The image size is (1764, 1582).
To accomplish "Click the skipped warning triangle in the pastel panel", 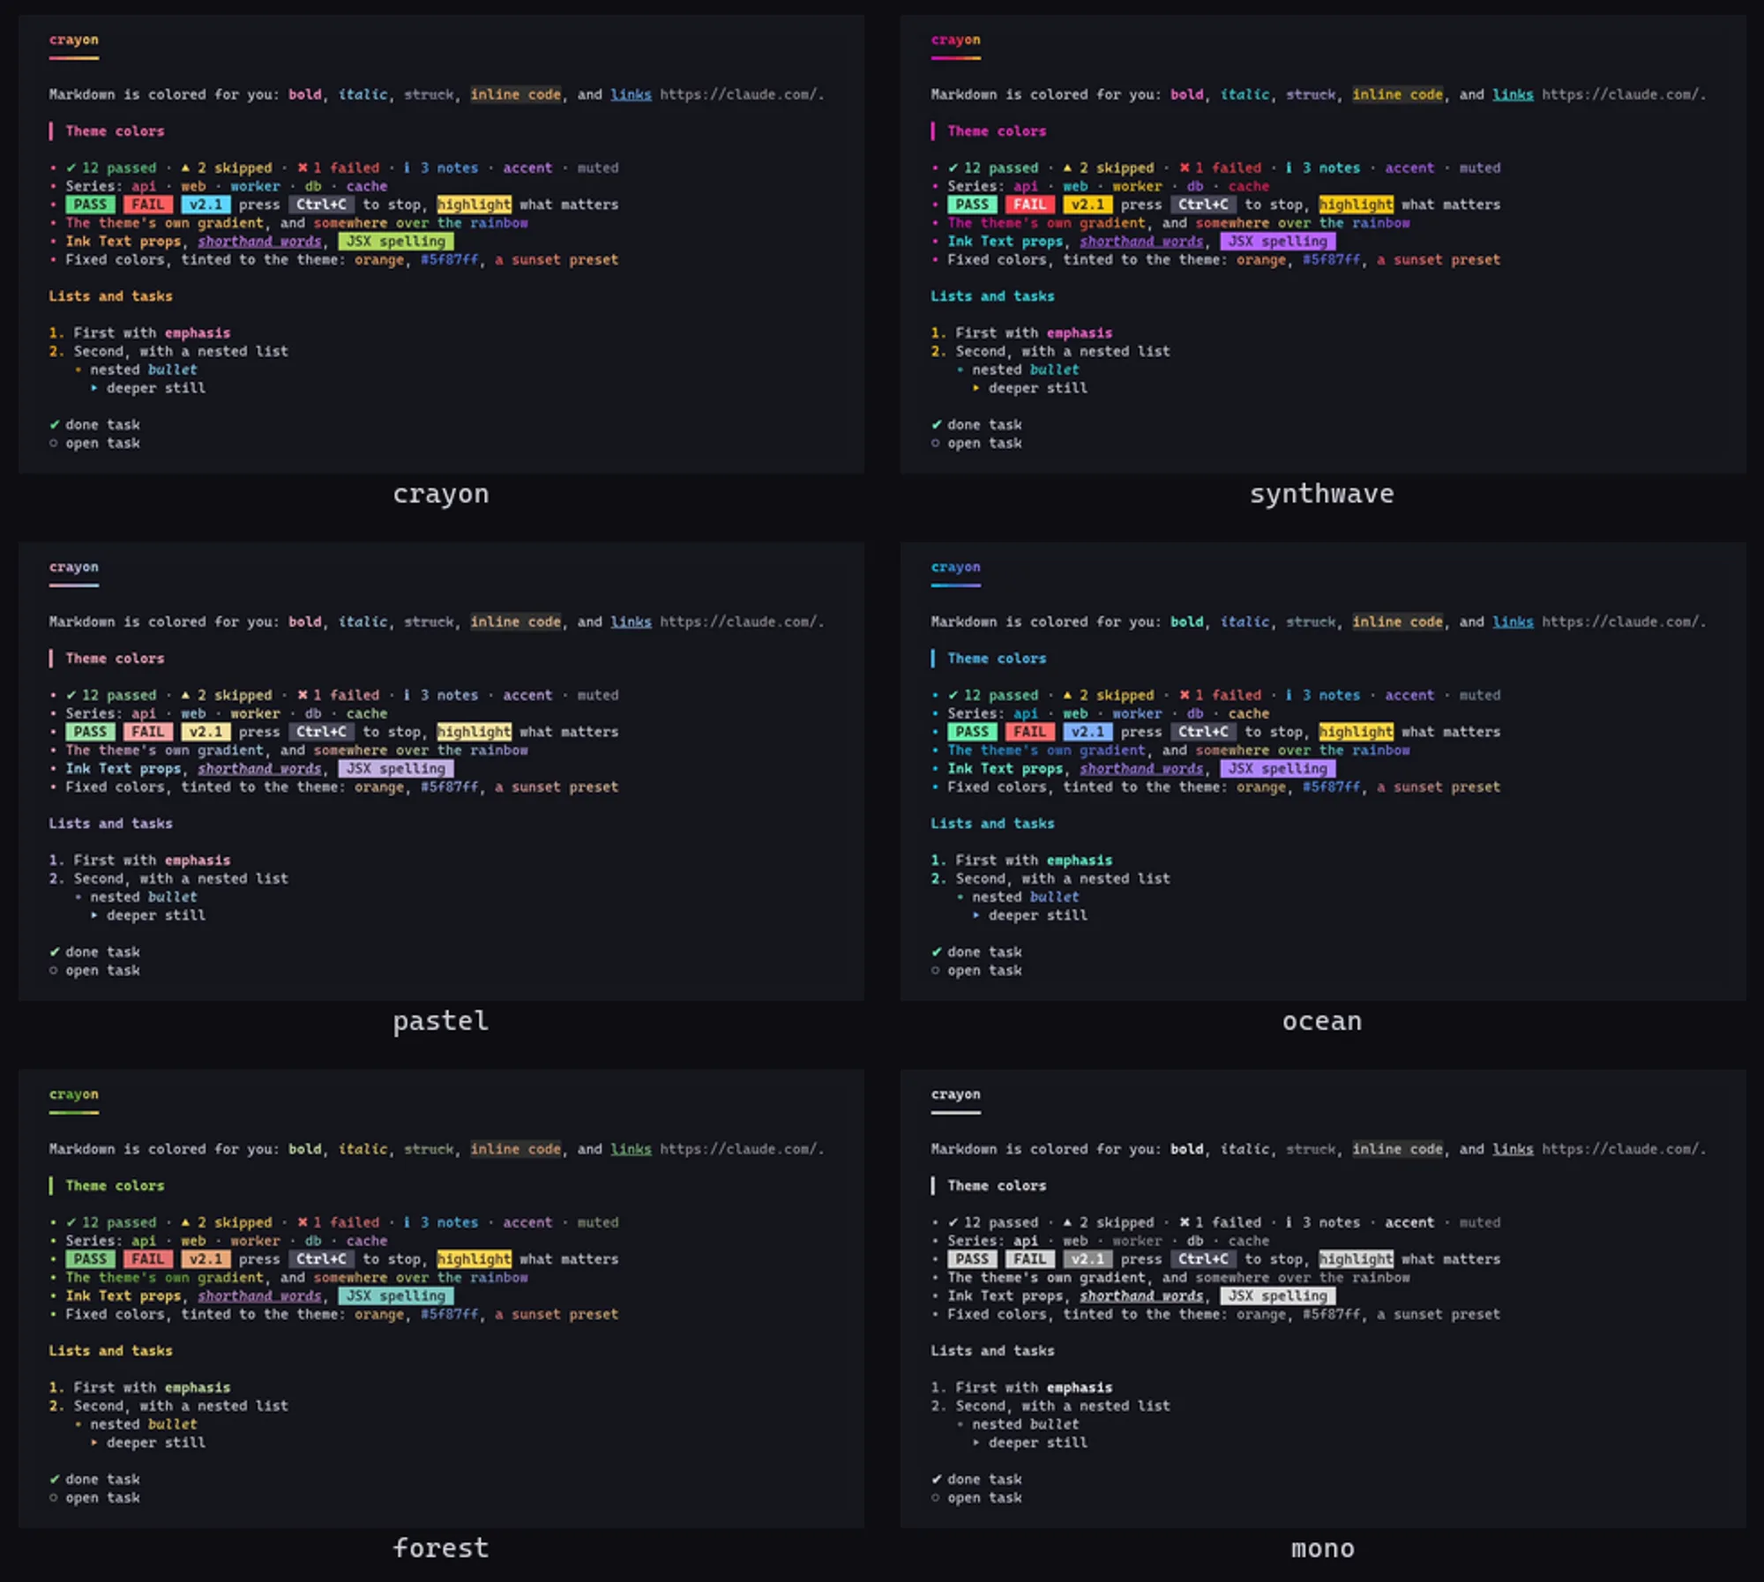I will pos(185,695).
